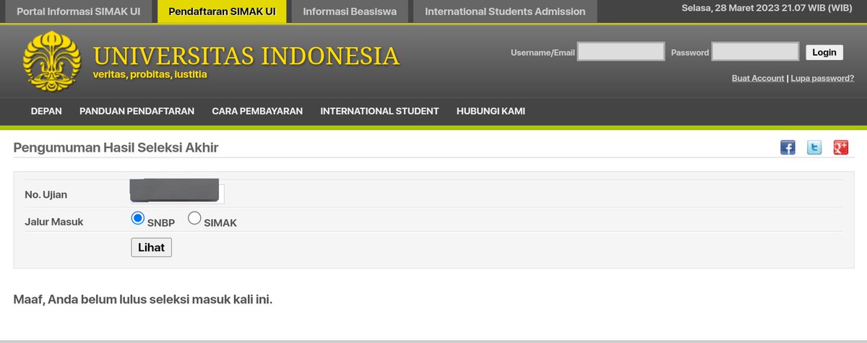Open the Informasi Beasiswa tab
Viewport: 867px width, 343px height.
[x=350, y=12]
